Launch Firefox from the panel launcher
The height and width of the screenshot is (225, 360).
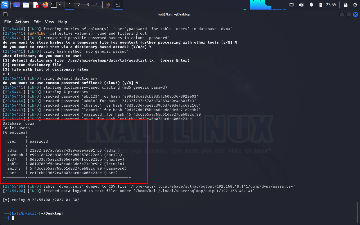(x=45, y=5)
